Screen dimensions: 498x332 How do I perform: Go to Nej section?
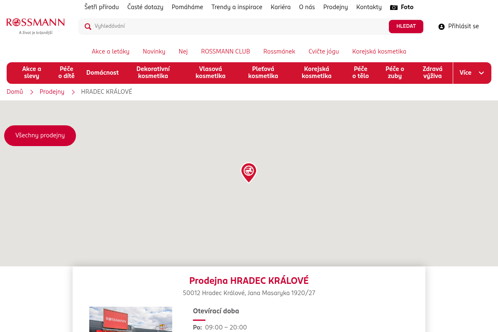(183, 51)
